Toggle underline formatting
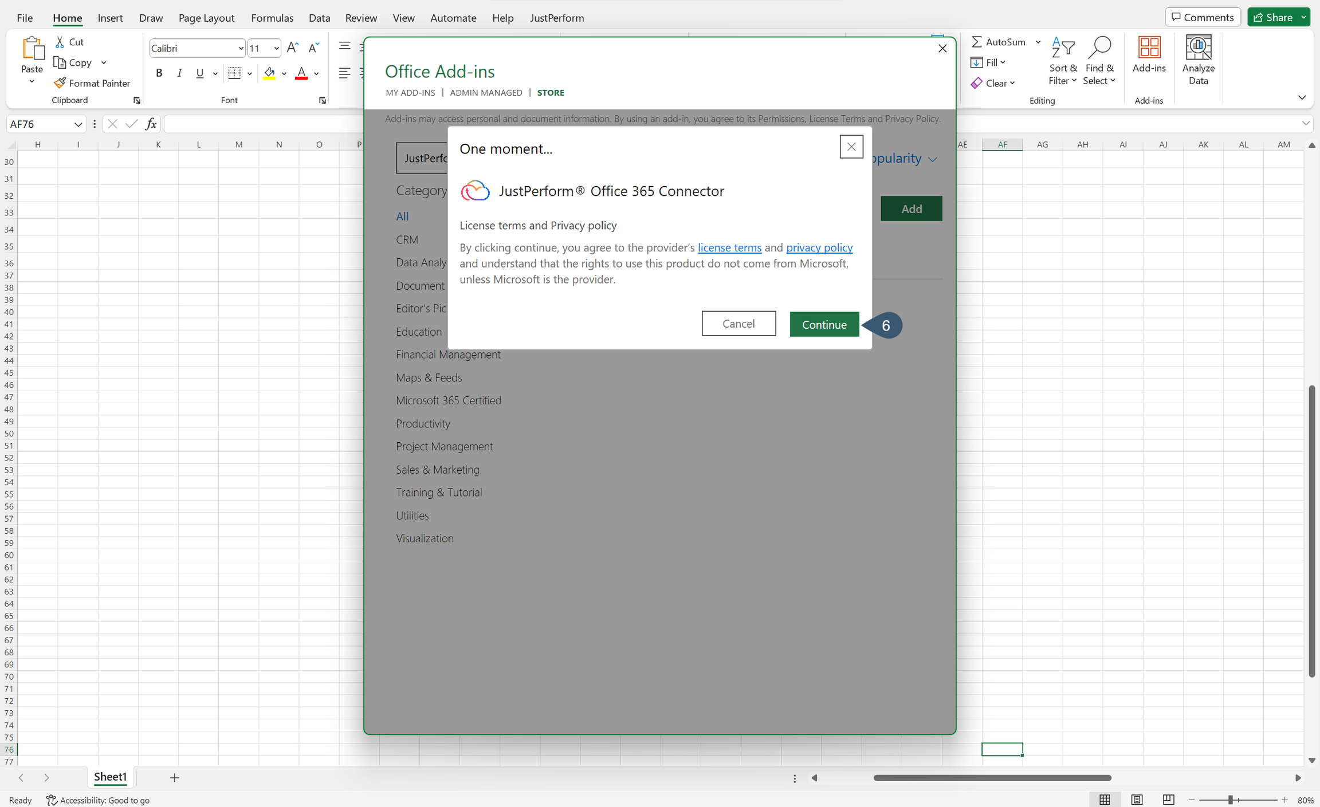The image size is (1320, 807). 199,73
